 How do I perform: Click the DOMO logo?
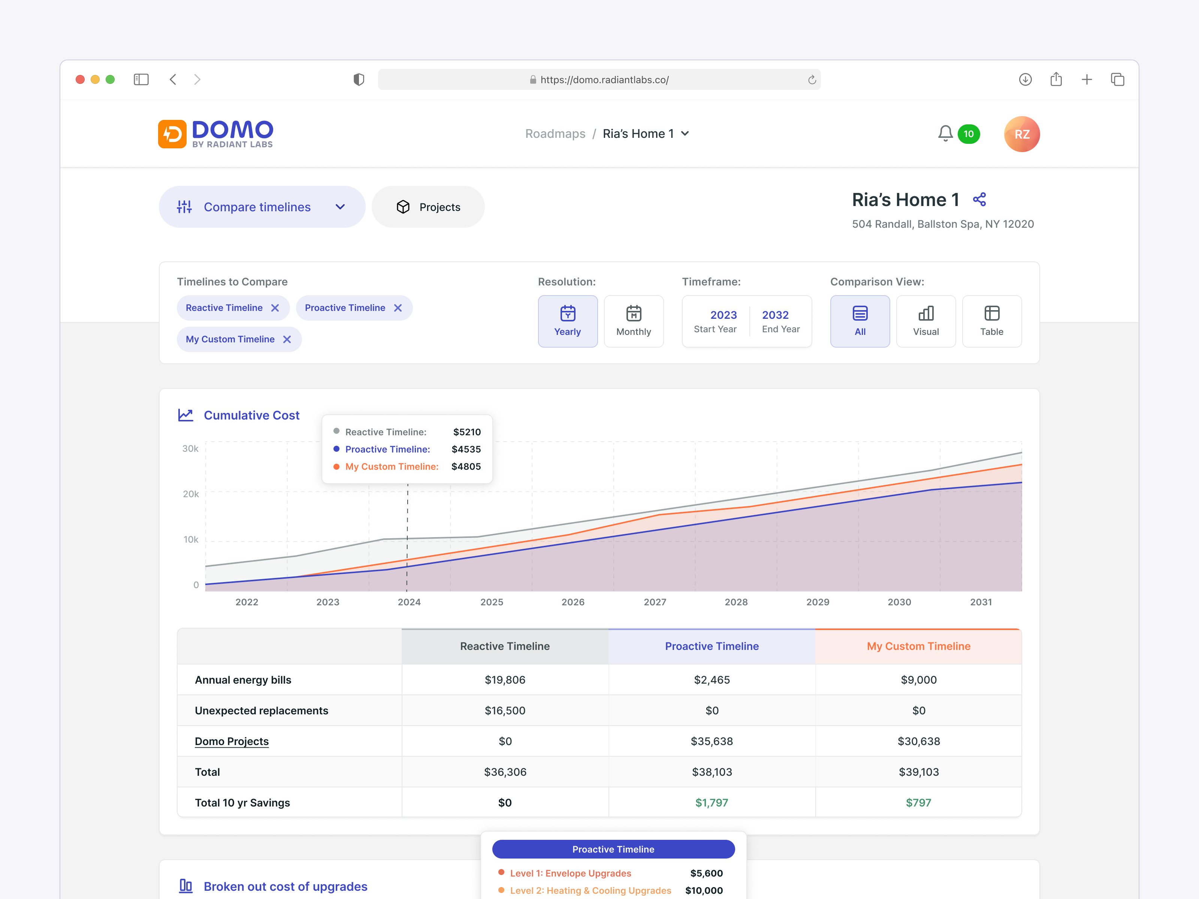coord(216,134)
